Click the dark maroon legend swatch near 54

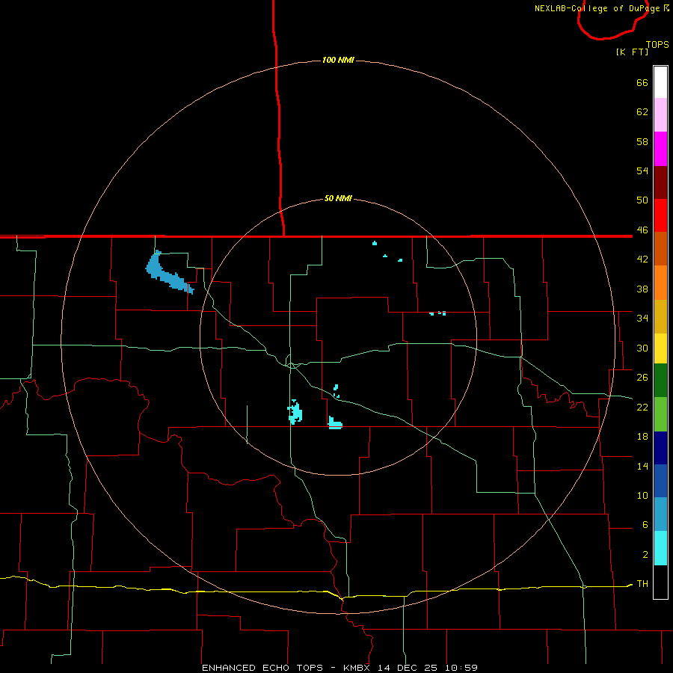coord(660,182)
